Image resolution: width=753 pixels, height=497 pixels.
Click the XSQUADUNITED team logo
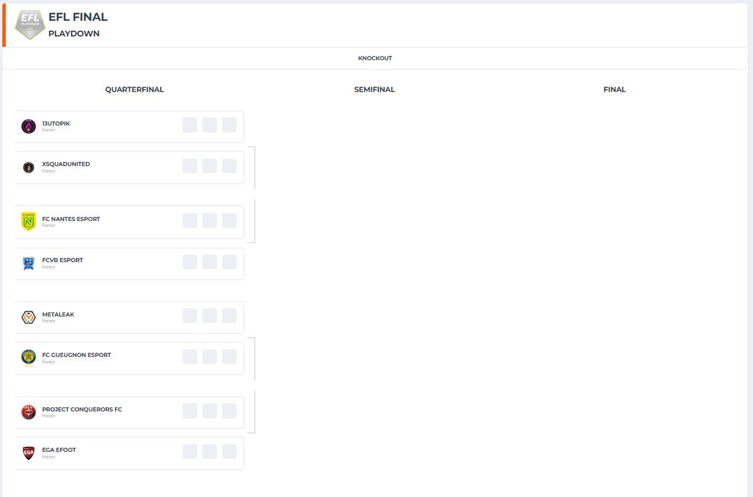pyautogui.click(x=28, y=167)
